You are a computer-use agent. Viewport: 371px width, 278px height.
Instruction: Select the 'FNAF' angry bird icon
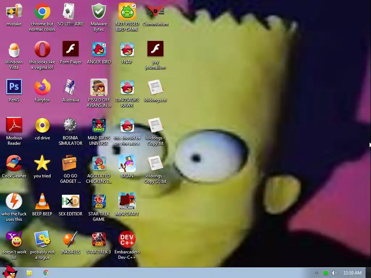coord(127,49)
